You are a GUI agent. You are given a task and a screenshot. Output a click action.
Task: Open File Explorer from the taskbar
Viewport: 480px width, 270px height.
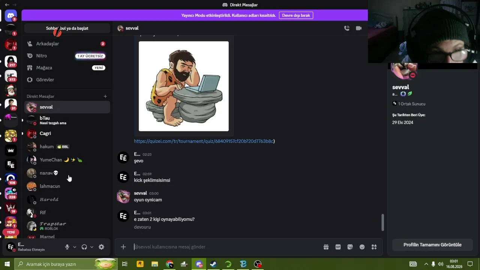tap(154, 264)
